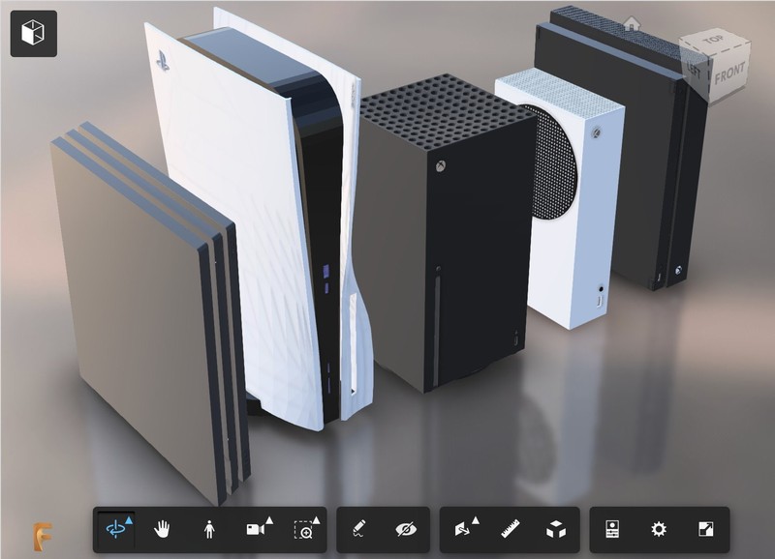Image resolution: width=775 pixels, height=559 pixels.
Task: Click the LEFT face of the ViewCube
Action: (695, 69)
